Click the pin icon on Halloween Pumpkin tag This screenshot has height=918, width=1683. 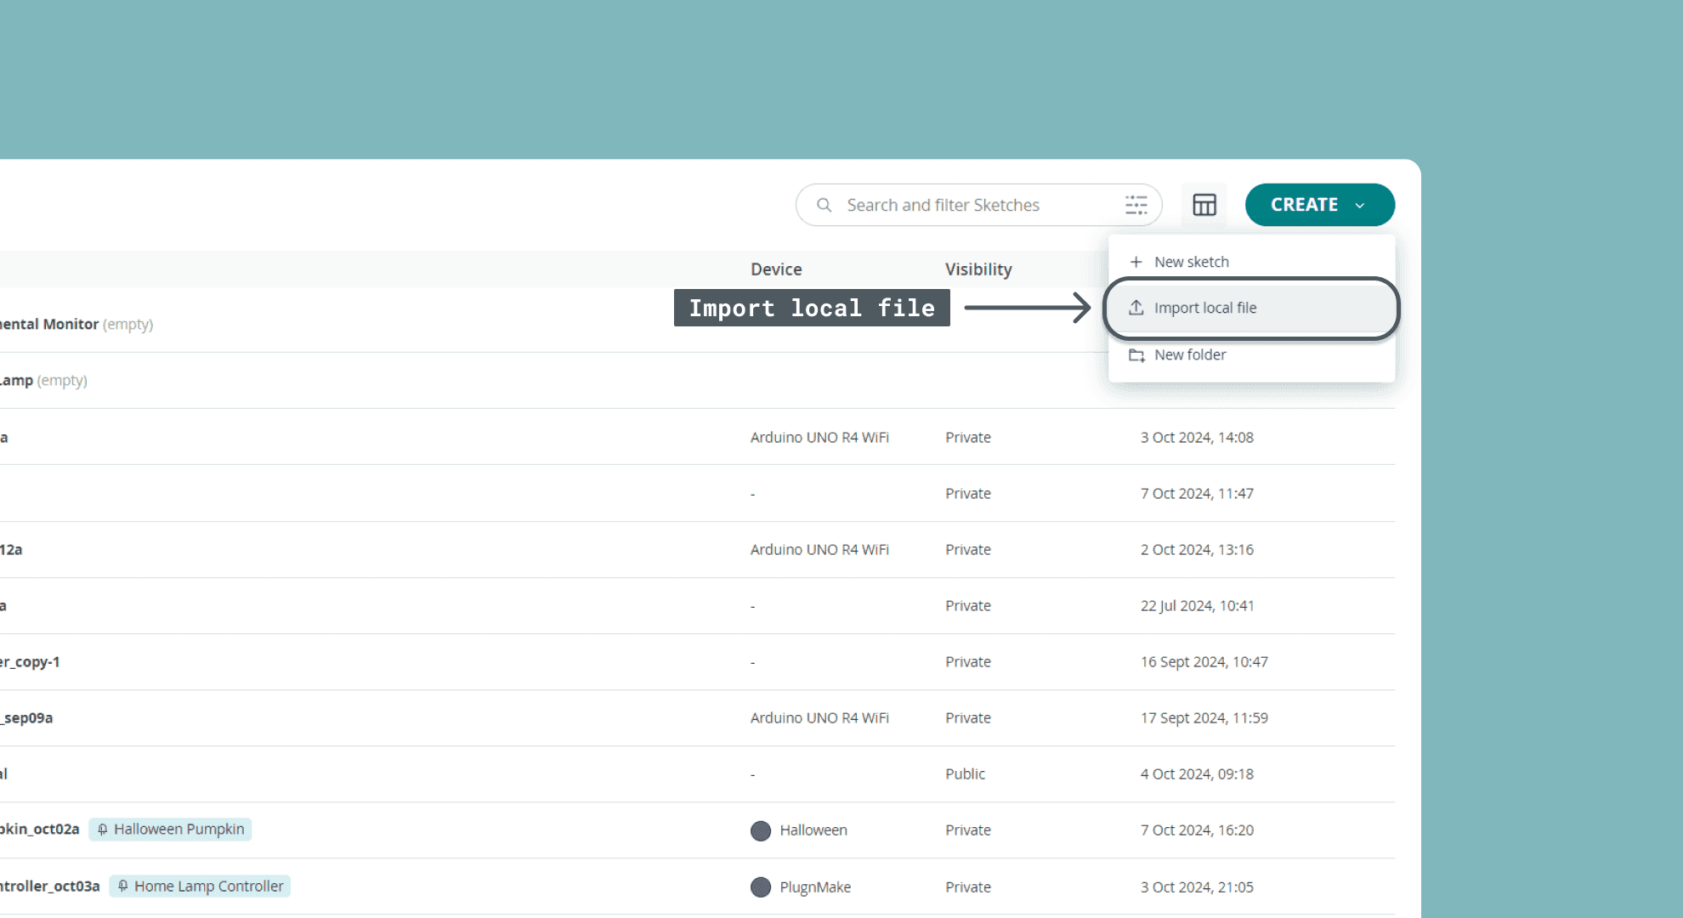tap(103, 829)
